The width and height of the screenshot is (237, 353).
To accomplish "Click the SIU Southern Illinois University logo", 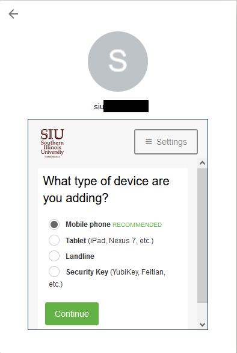I will click(x=52, y=143).
